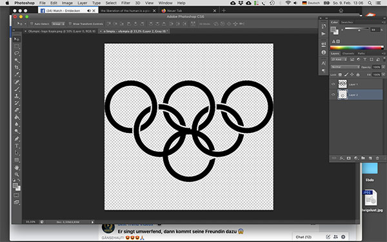Select the Rectangle shape tool
Image resolution: width=387 pixels, height=242 pixels.
(x=17, y=160)
